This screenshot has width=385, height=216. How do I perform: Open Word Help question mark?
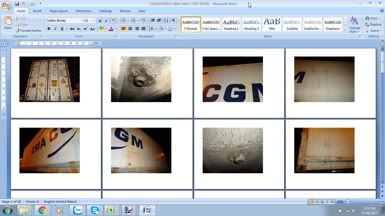382,11
